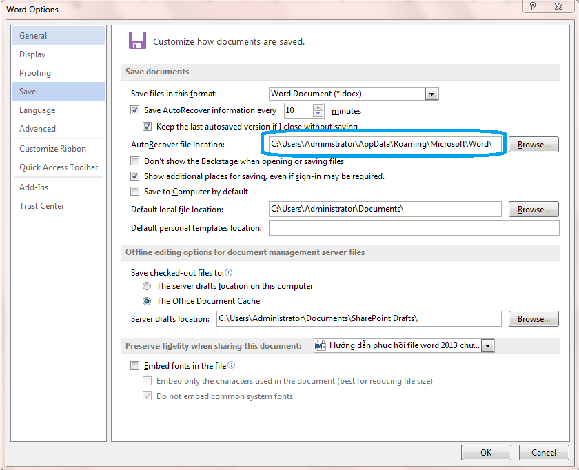Click the floppy disk save icon in header
The width and height of the screenshot is (579, 470).
[x=137, y=41]
